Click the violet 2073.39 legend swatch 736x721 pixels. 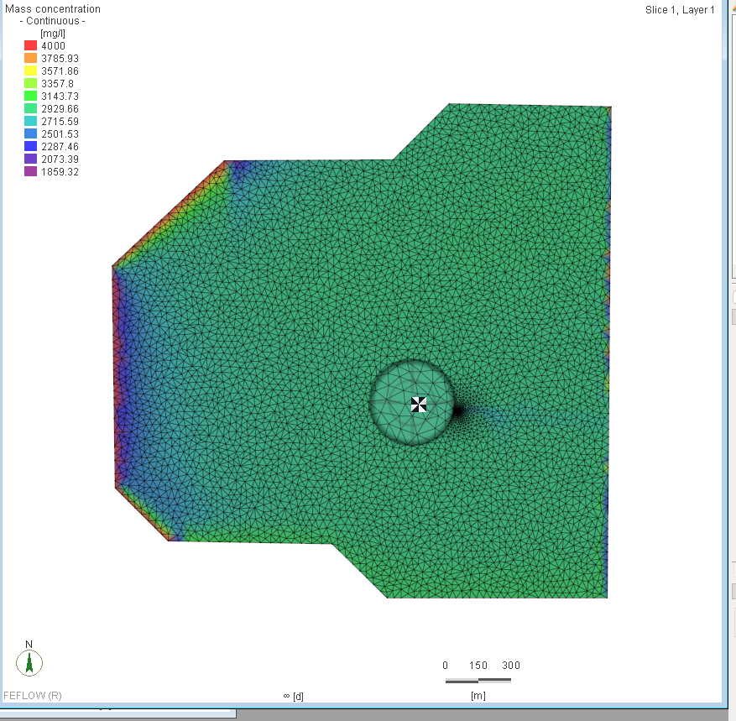coord(30,159)
